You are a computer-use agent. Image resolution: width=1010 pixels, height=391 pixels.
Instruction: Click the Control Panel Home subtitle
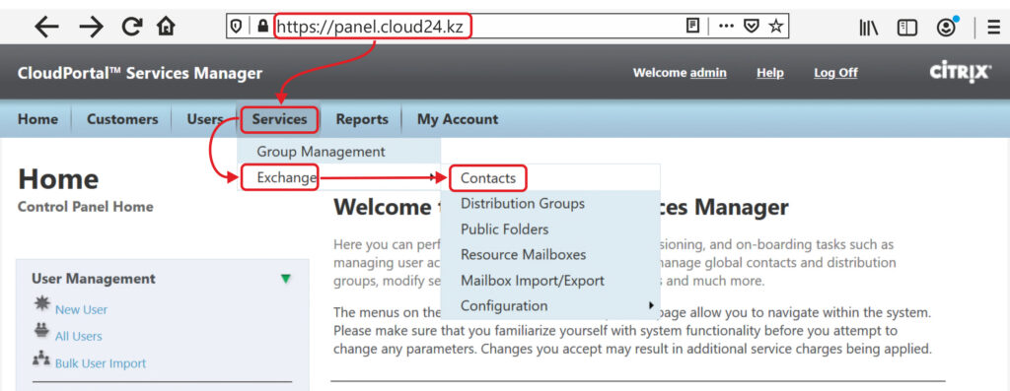point(86,207)
